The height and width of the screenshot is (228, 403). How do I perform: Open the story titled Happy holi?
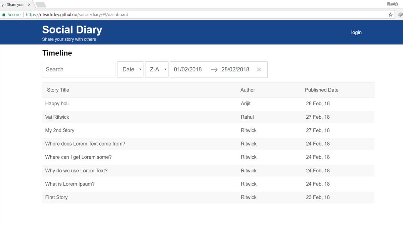pos(57,103)
